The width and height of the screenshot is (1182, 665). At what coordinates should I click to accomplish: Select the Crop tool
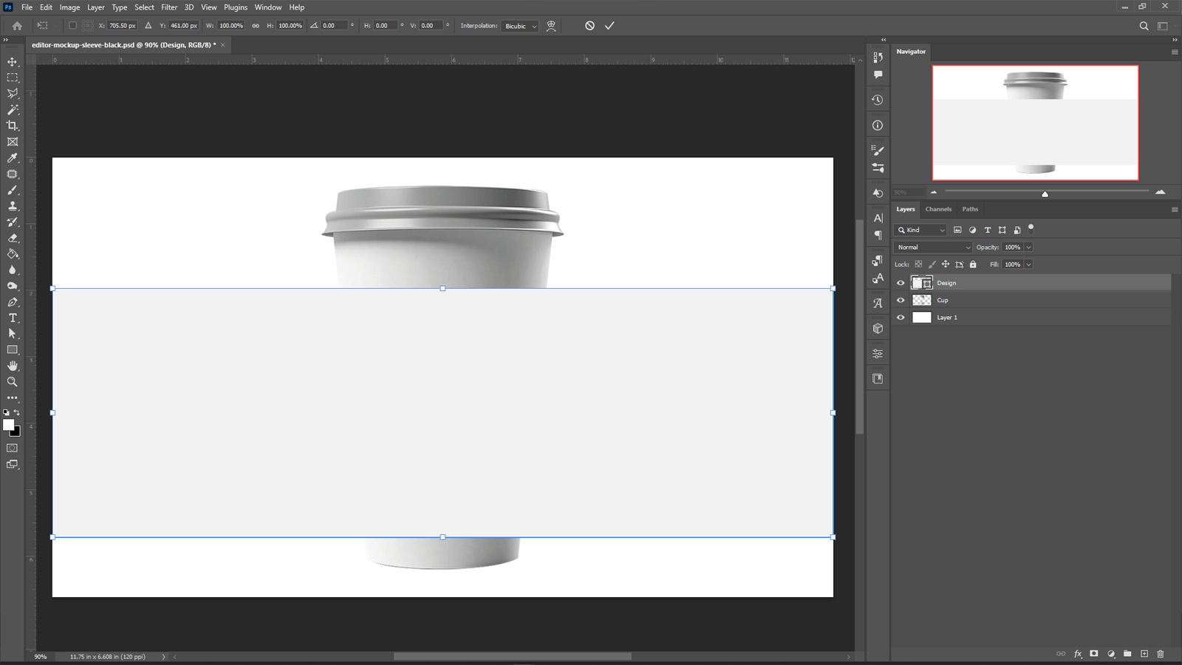[12, 126]
